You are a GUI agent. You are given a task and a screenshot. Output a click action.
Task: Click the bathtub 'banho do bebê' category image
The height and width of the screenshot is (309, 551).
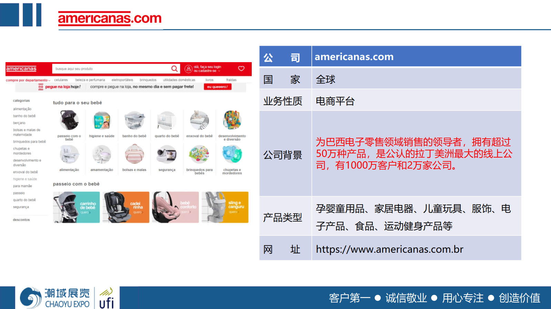coord(134,121)
